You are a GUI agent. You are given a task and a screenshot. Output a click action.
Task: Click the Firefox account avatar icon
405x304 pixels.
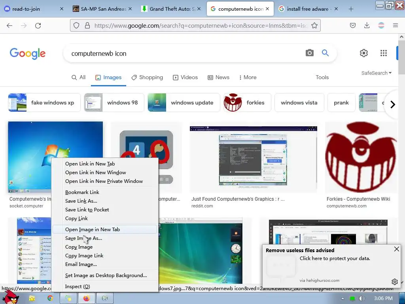coord(381,25)
